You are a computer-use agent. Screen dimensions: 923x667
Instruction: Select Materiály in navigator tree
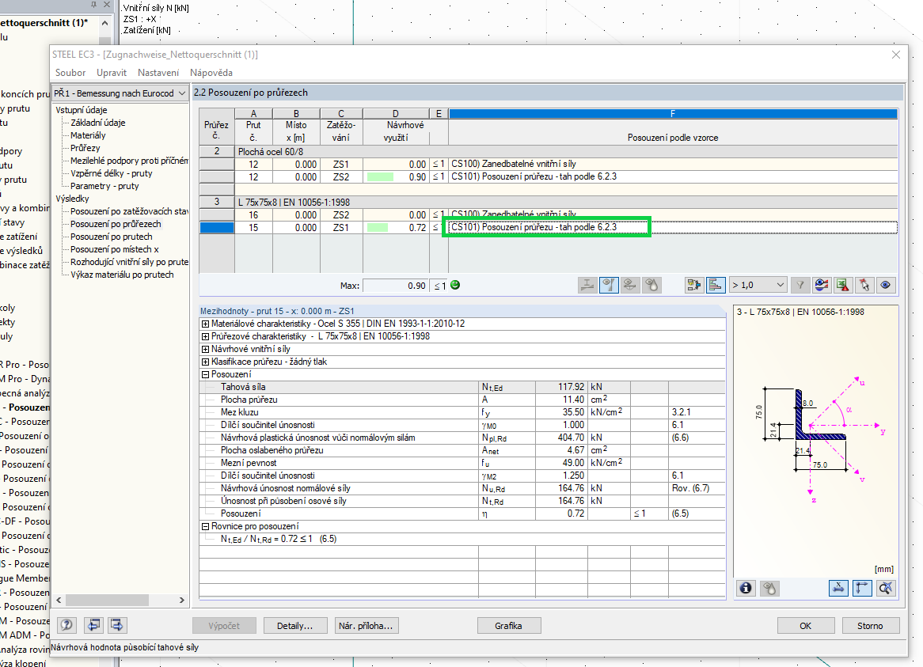[x=88, y=135]
